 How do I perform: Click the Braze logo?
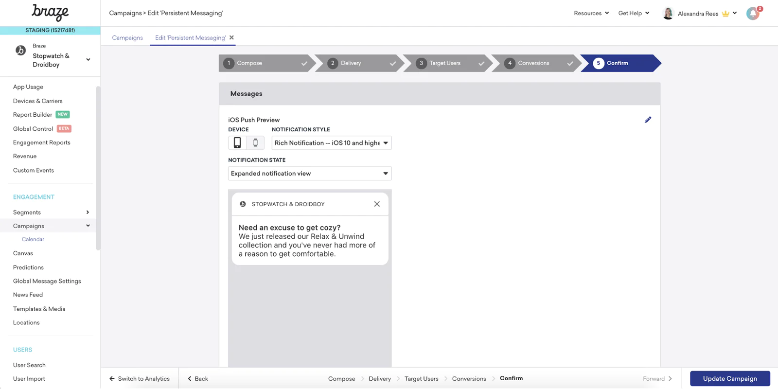tap(50, 12)
